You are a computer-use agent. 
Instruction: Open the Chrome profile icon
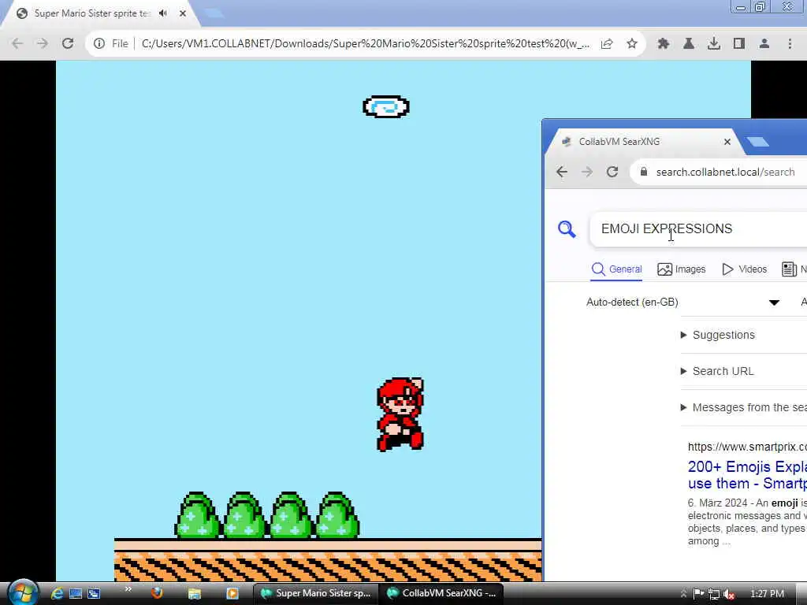click(x=764, y=44)
